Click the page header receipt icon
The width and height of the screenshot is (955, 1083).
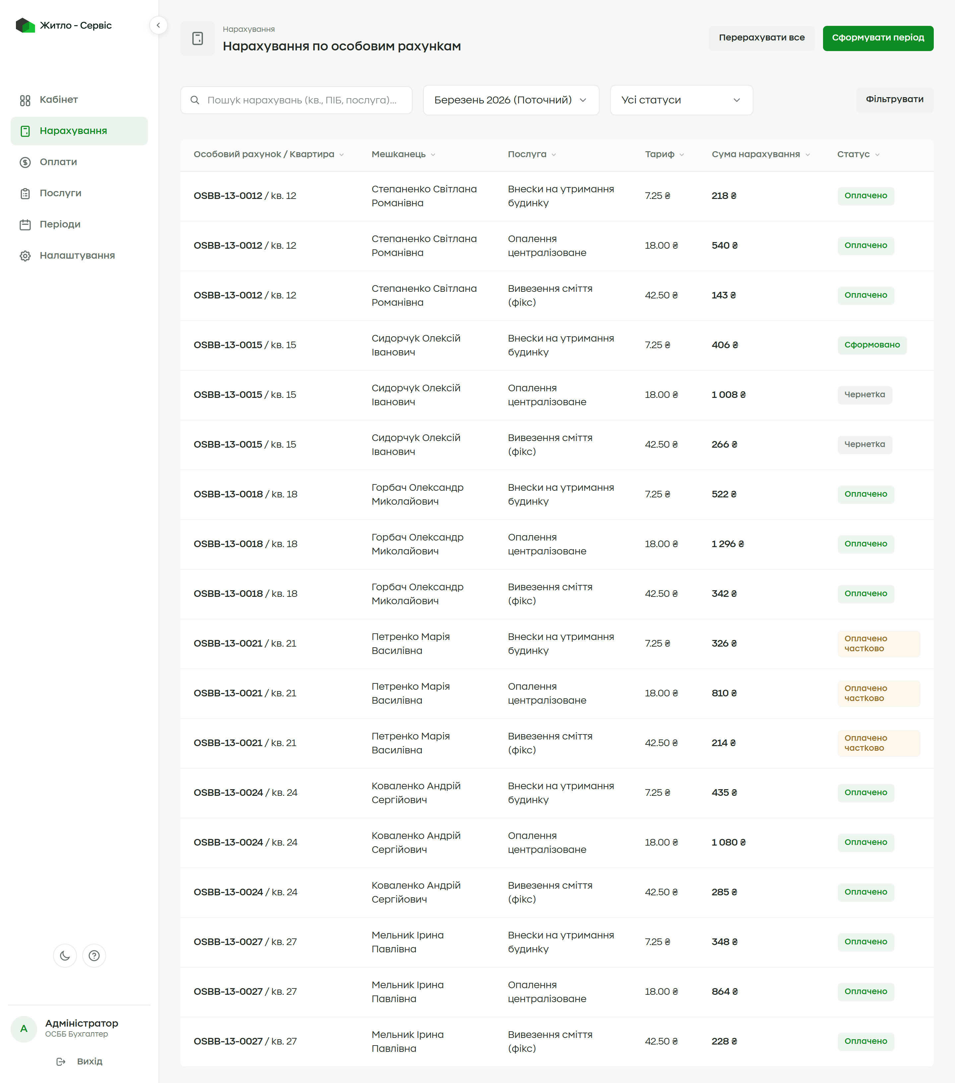(x=198, y=38)
